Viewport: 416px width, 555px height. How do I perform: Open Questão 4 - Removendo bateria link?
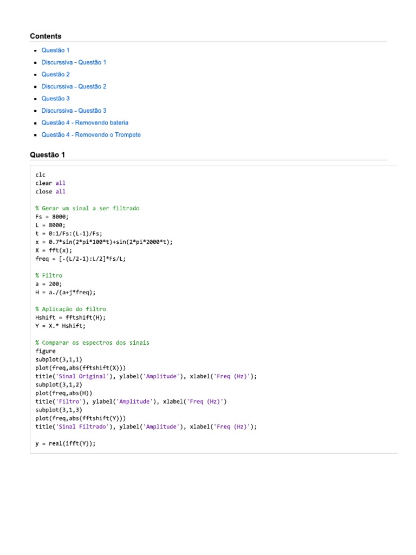[x=85, y=122]
